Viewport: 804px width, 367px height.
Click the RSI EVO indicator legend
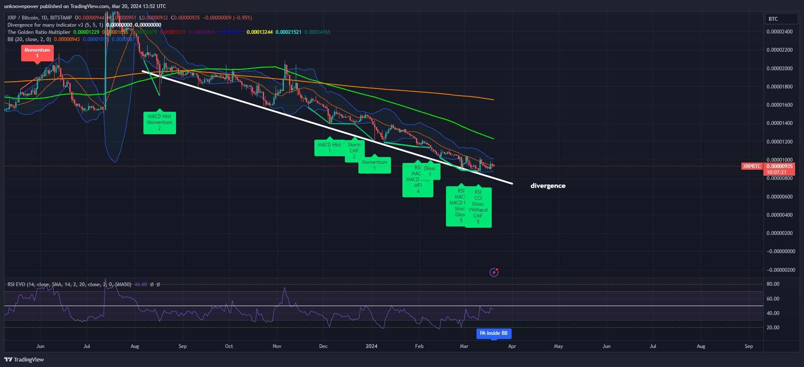coord(69,284)
